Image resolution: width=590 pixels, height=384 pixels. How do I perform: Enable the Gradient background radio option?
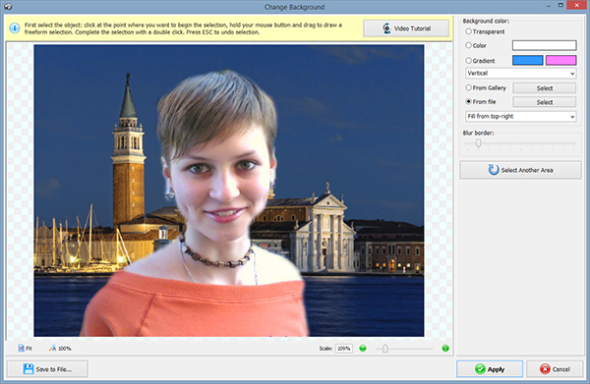(468, 60)
